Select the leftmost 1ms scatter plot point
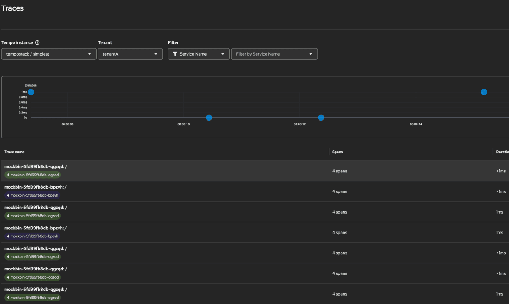The height and width of the screenshot is (304, 509). click(31, 92)
